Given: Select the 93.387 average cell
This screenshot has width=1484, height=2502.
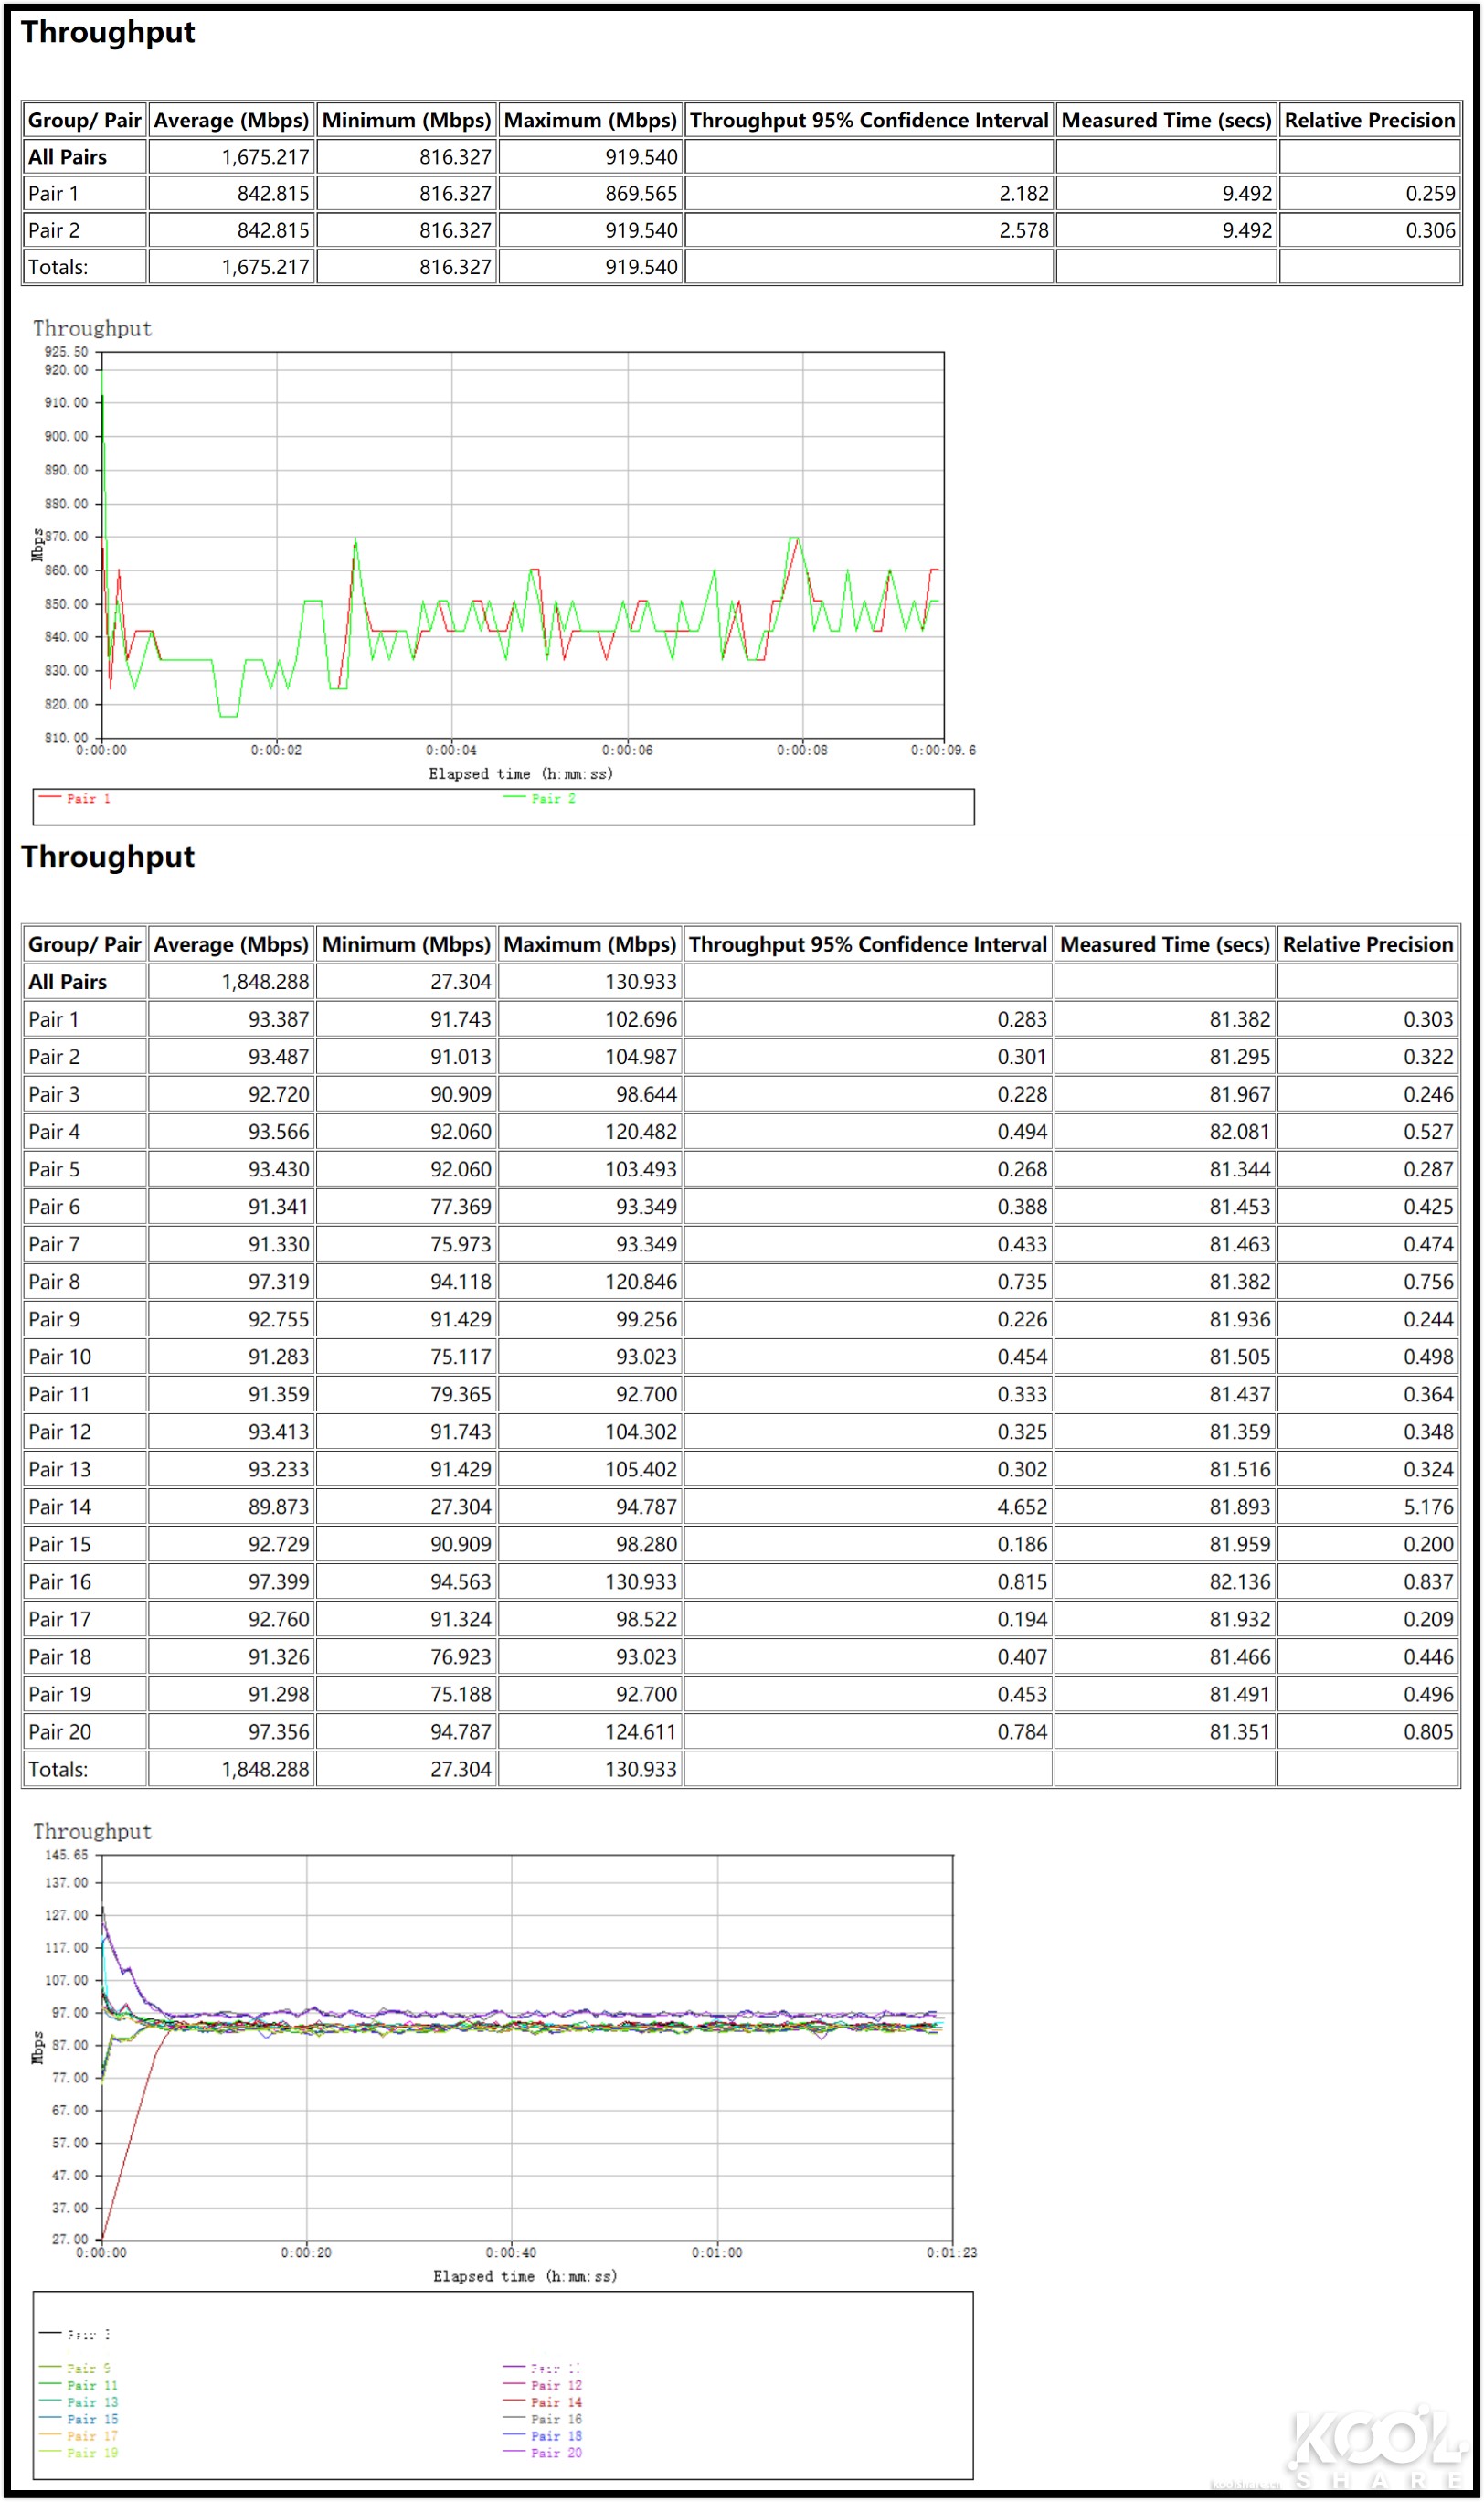Looking at the screenshot, I should [x=279, y=1019].
